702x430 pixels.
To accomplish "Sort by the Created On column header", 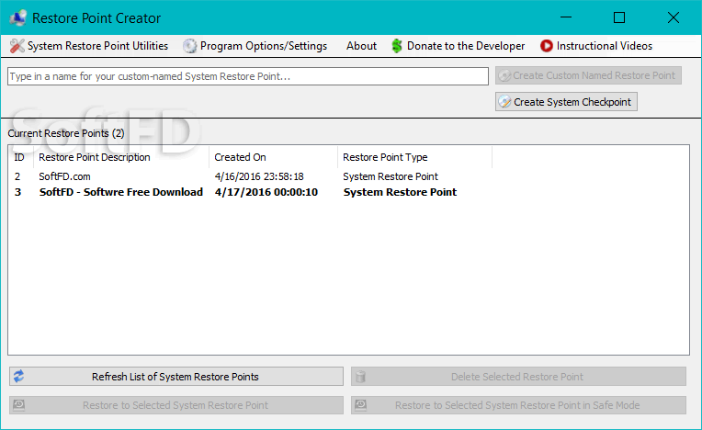I will click(273, 157).
